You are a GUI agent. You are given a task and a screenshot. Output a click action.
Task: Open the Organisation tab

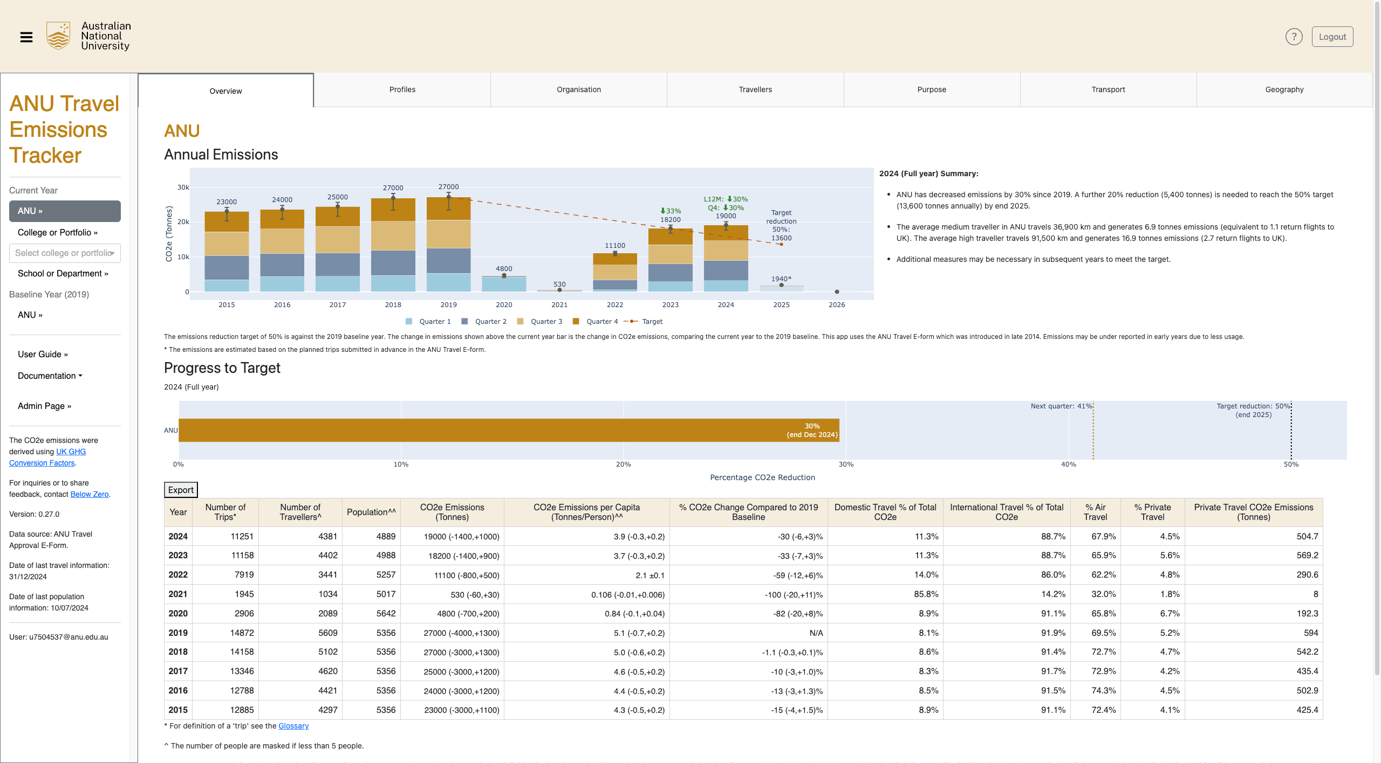(579, 89)
